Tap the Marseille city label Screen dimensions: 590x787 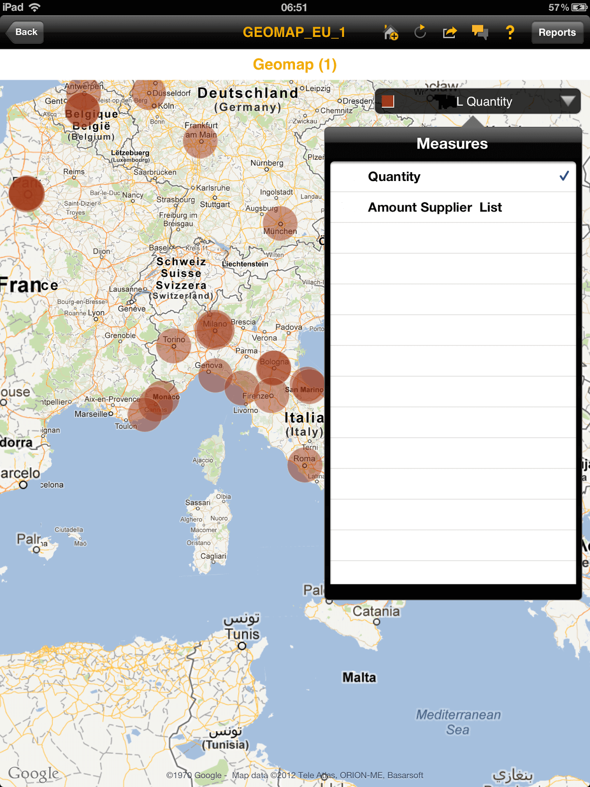point(91,414)
